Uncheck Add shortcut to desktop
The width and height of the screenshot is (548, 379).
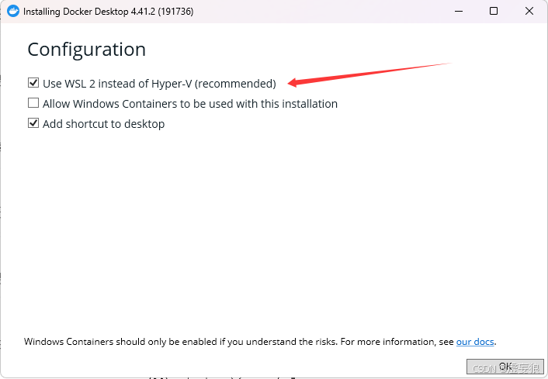[33, 123]
